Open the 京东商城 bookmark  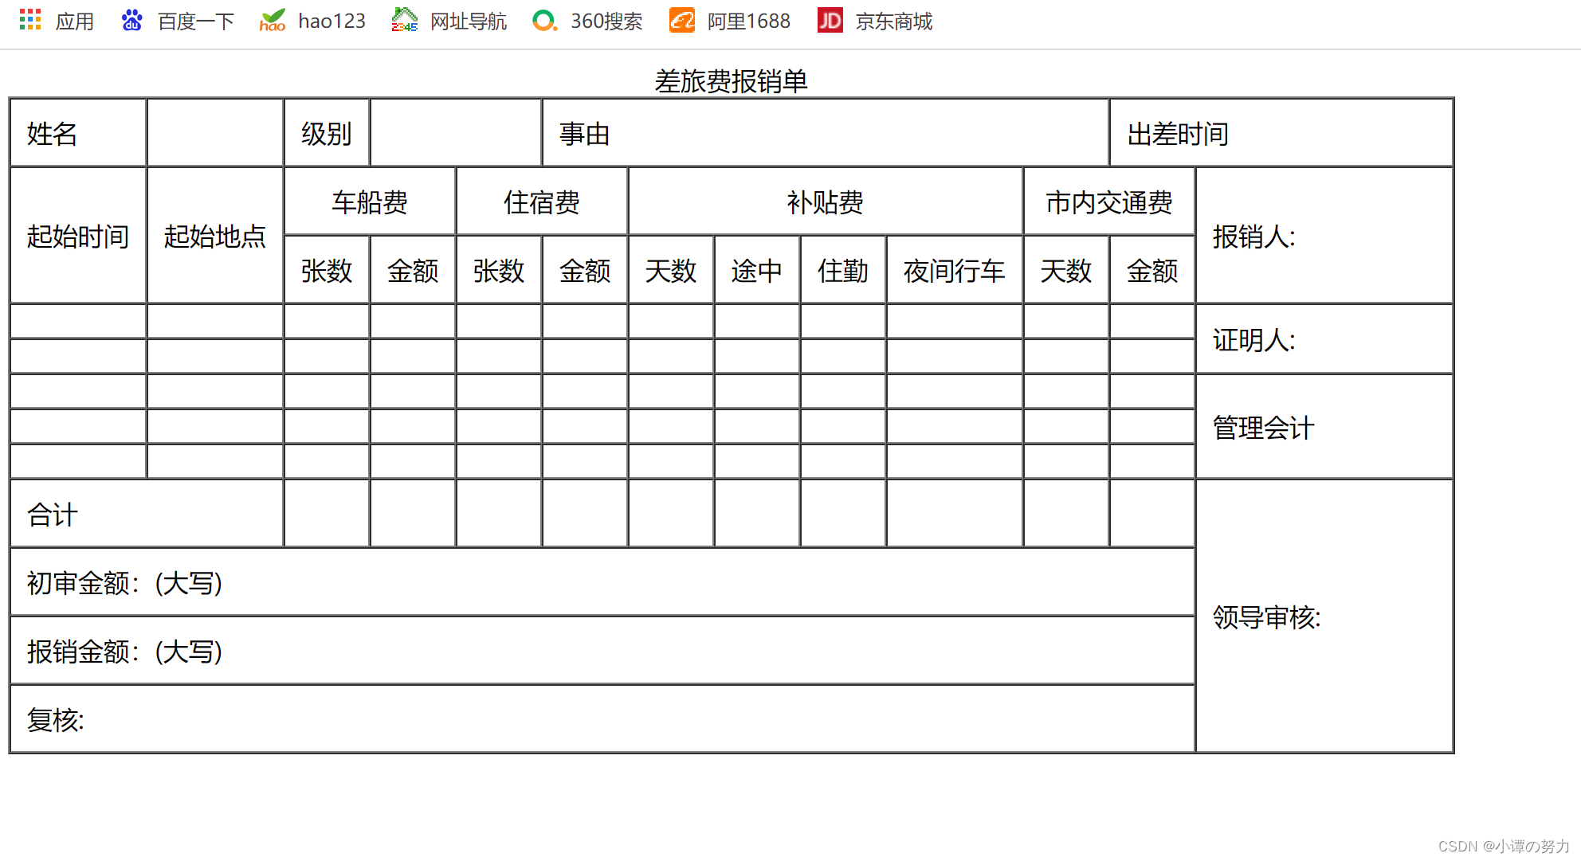click(x=893, y=22)
